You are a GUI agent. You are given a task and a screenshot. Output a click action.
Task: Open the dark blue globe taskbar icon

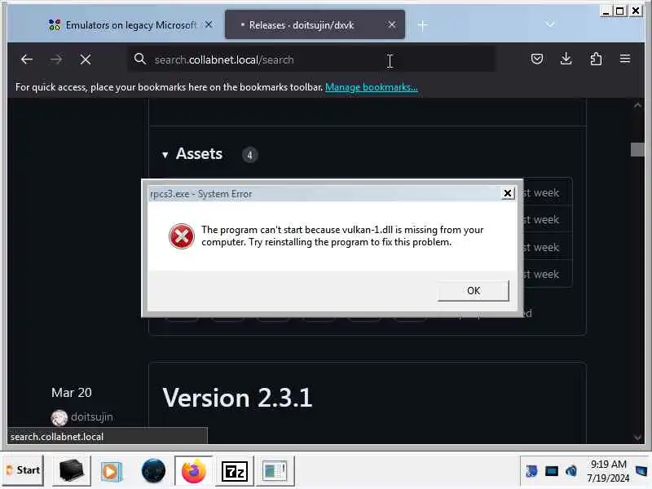[153, 471]
